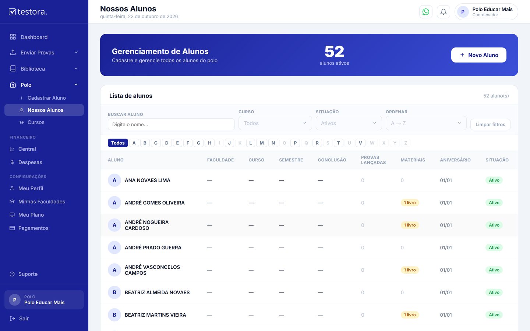Screen dimensions: 530x331
Task: Click ANDRÉ GOMES OLIVEIRA 1 livro badge
Action: pyautogui.click(x=410, y=203)
